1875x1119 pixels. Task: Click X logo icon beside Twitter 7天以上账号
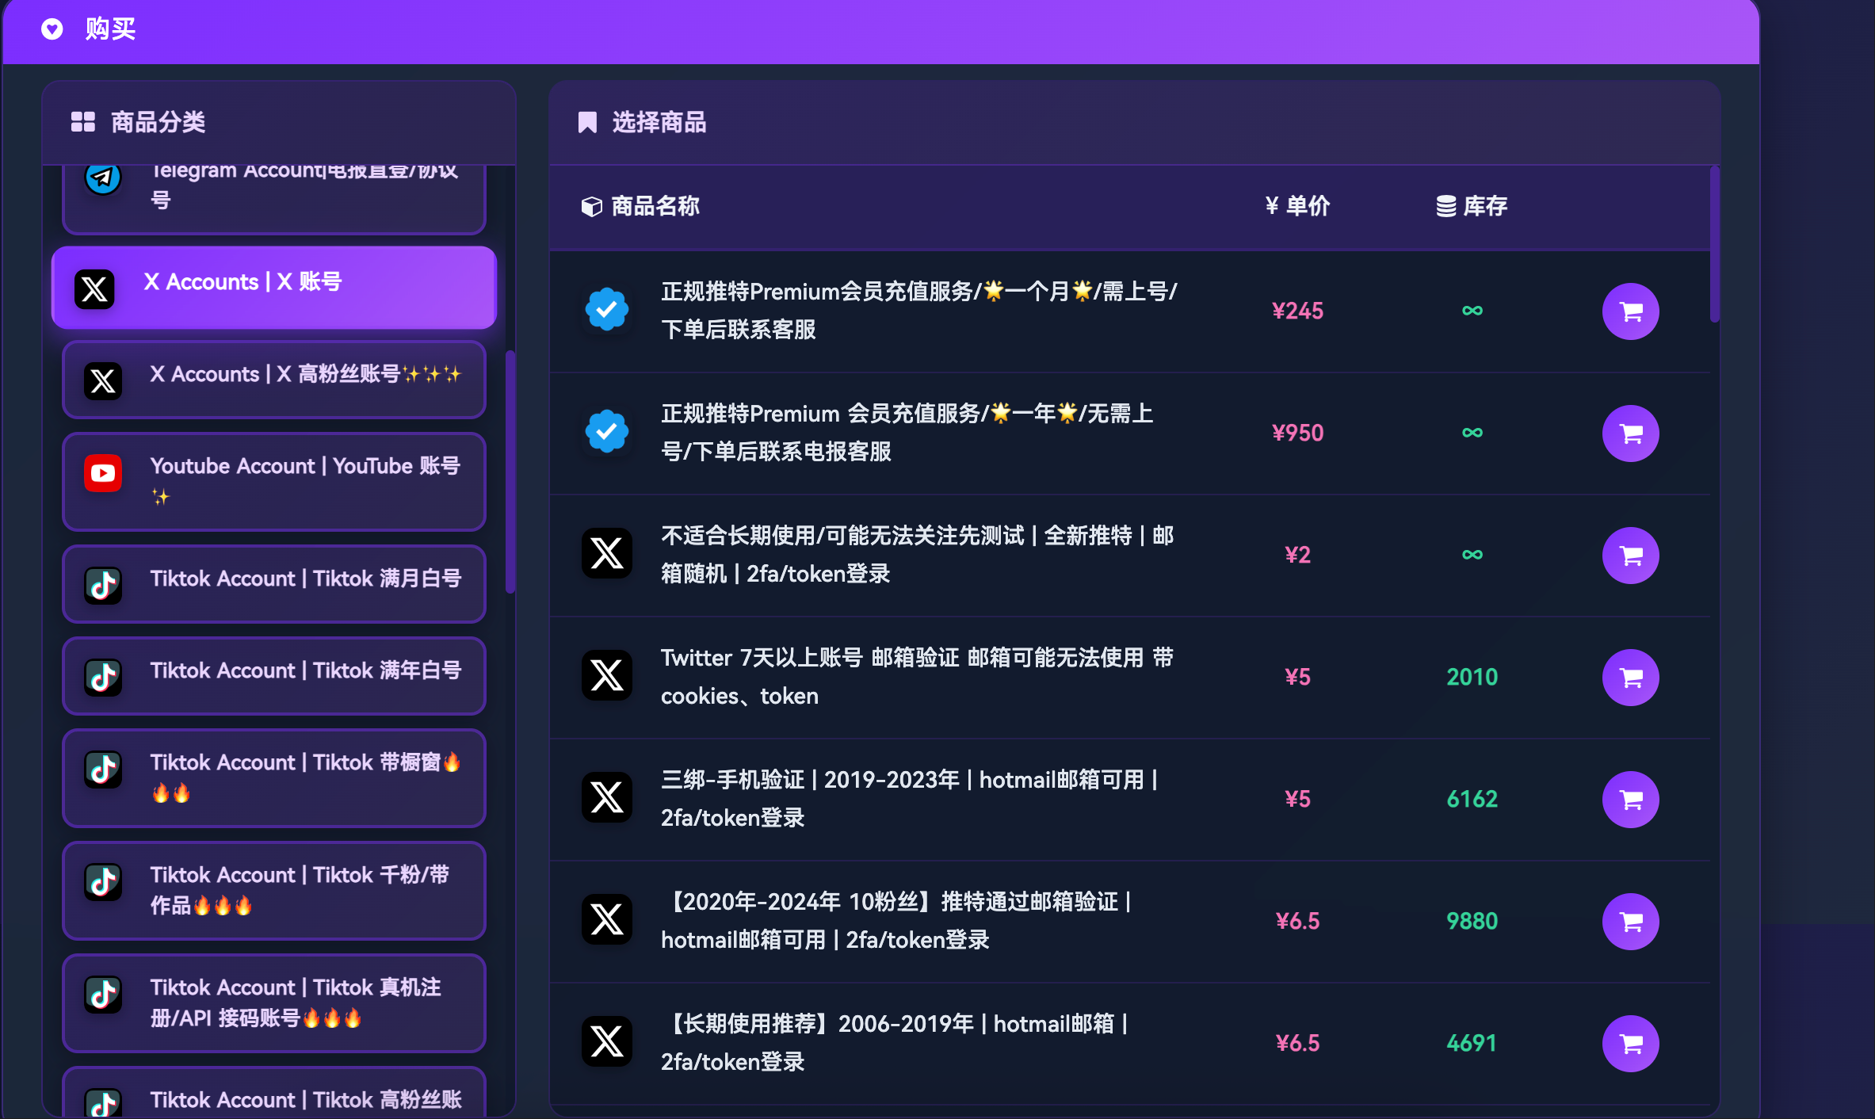pos(607,676)
